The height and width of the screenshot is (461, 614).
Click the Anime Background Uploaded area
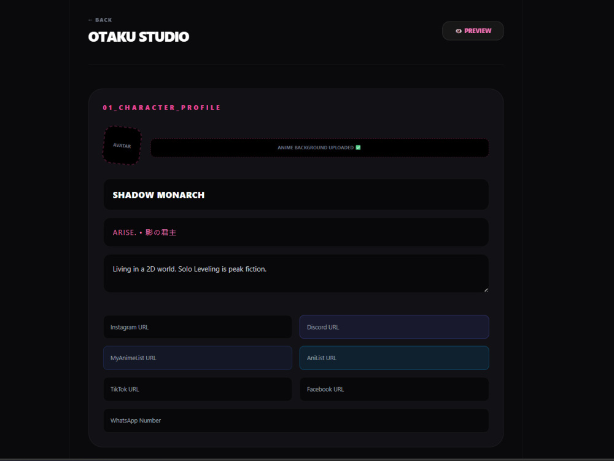pyautogui.click(x=319, y=148)
